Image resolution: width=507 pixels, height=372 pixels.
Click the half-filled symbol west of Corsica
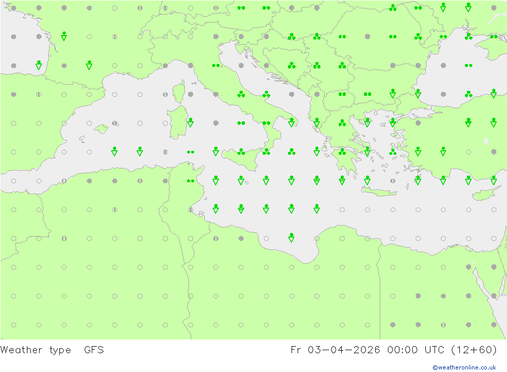(165, 94)
